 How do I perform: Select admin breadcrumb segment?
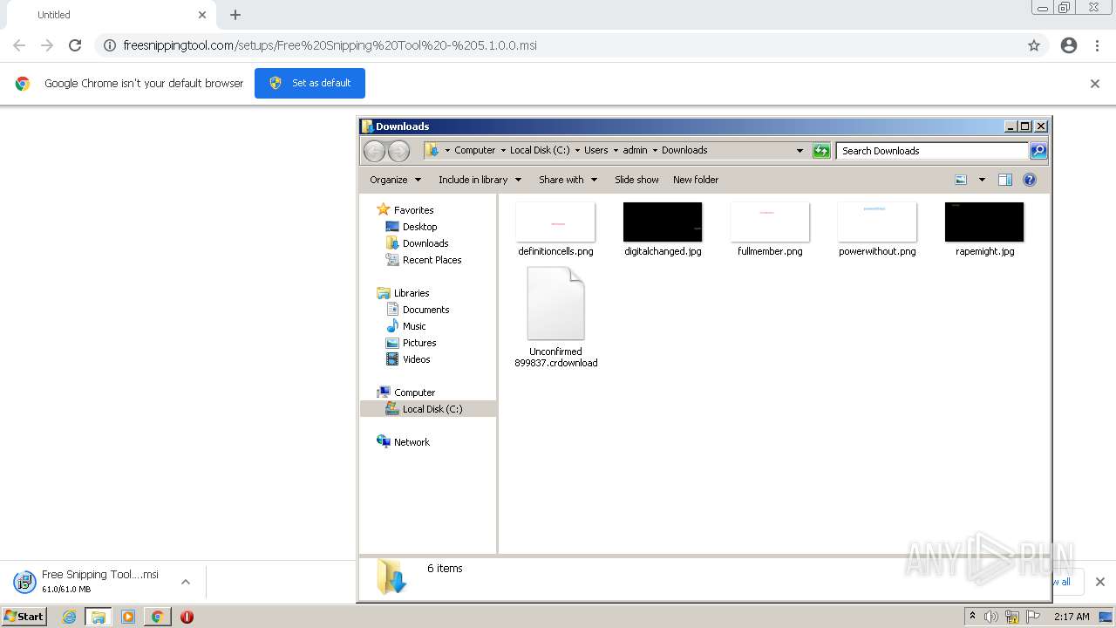(635, 150)
